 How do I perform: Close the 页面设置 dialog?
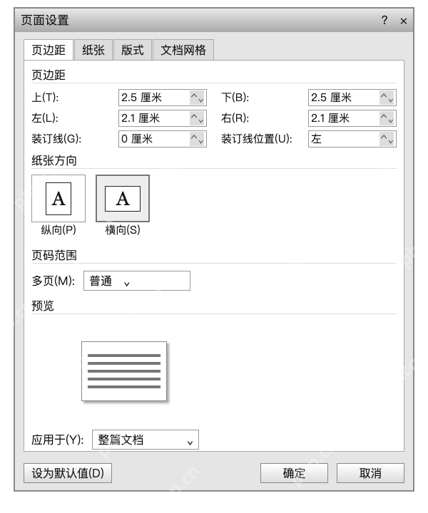[x=404, y=21]
